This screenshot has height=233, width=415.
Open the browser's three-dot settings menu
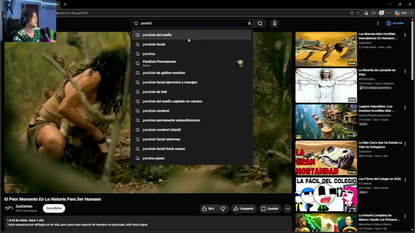coord(389,13)
